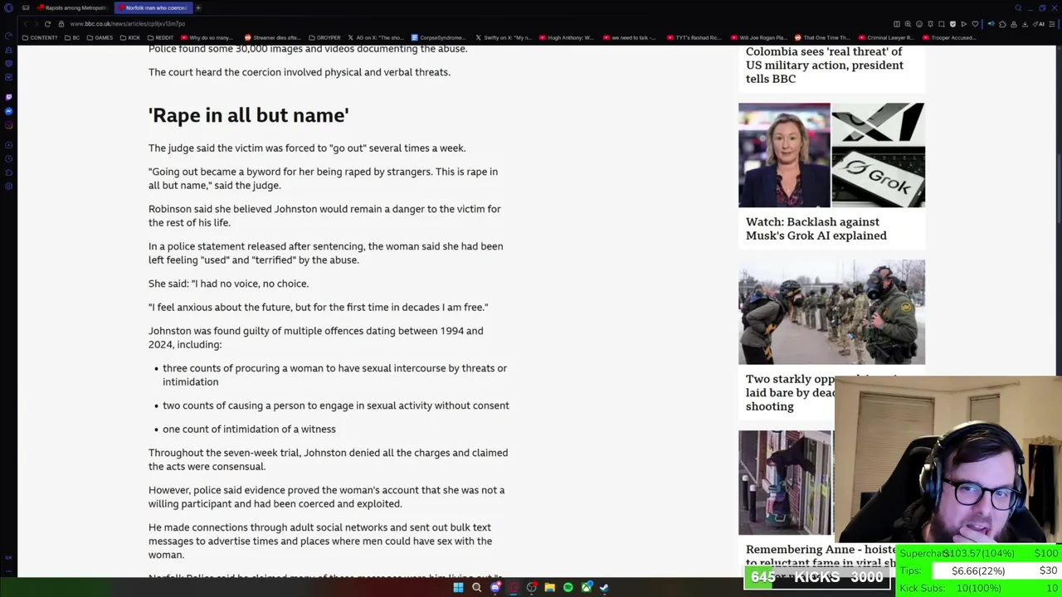This screenshot has height=597, width=1062.
Task: Expand the GAMES bookmarks folder
Action: point(100,37)
